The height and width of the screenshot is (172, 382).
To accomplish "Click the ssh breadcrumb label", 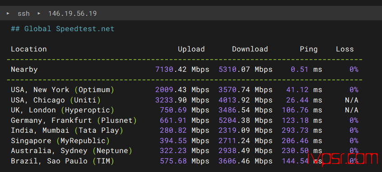I will (23, 14).
